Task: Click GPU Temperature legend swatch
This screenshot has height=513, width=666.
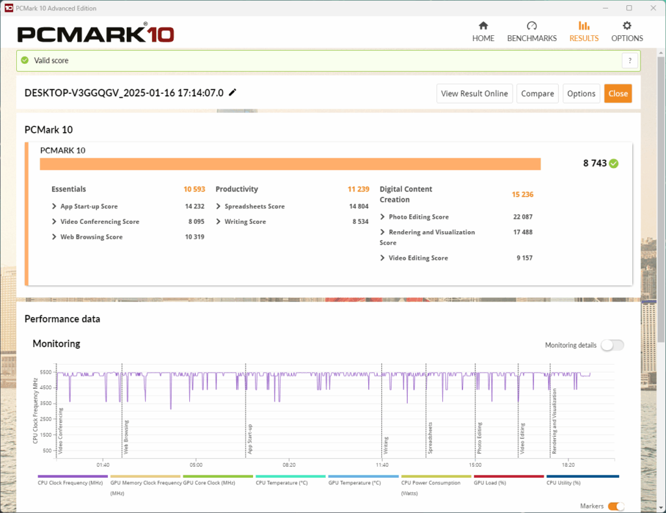Action: click(x=363, y=477)
